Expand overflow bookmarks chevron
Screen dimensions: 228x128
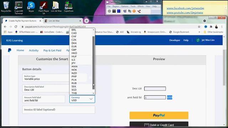coord(199,32)
